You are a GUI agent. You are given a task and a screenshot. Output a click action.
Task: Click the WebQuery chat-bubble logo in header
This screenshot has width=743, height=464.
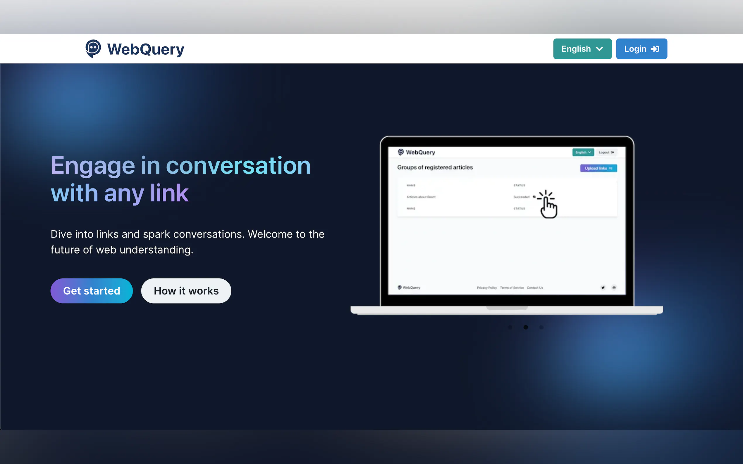tap(93, 49)
